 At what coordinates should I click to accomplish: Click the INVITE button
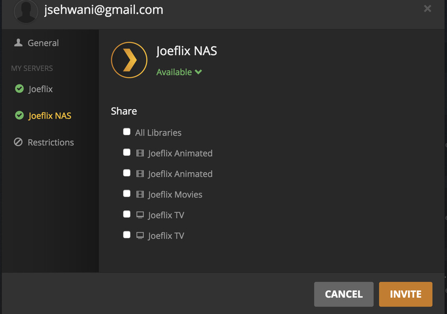coord(406,294)
